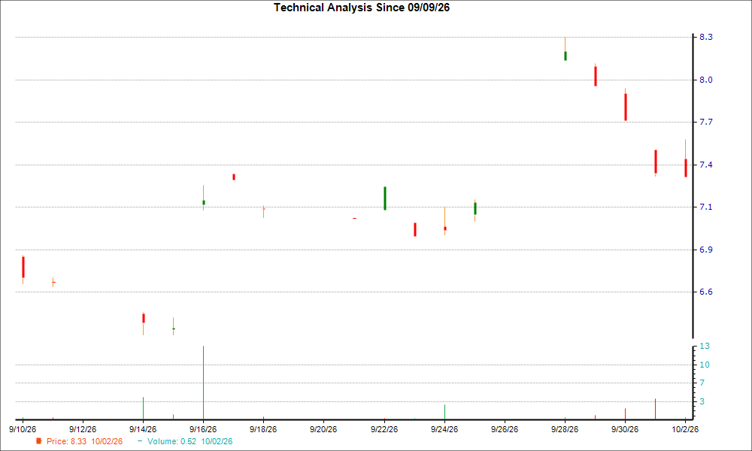This screenshot has width=752, height=451.
Task: Click the 9/30/26 date label
Action: point(625,429)
